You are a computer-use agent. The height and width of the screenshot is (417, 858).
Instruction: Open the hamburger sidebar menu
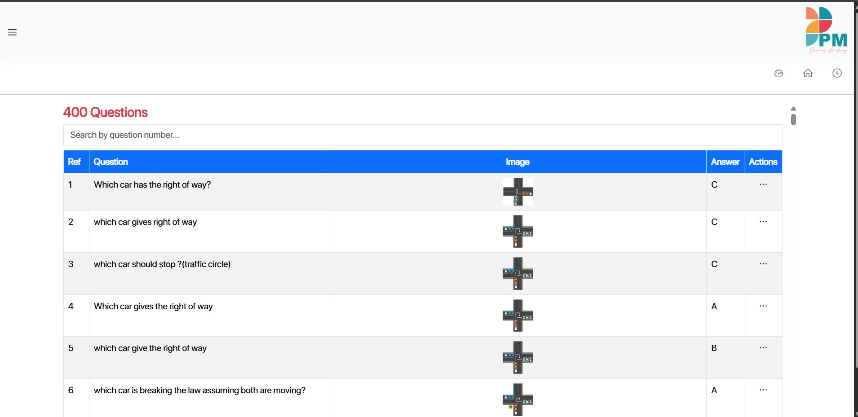coord(13,32)
